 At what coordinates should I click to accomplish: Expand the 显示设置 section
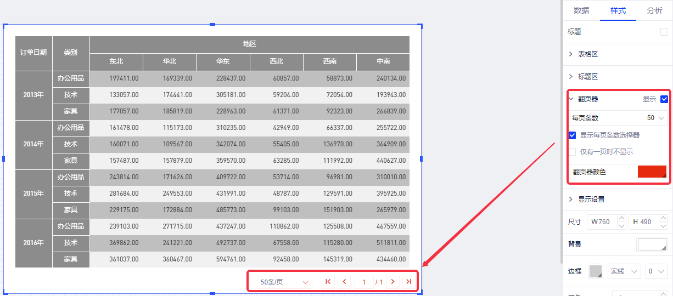pos(591,199)
